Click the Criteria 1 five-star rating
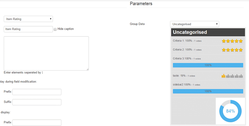Screen dimensions: 249x126 (x=232, y=41)
